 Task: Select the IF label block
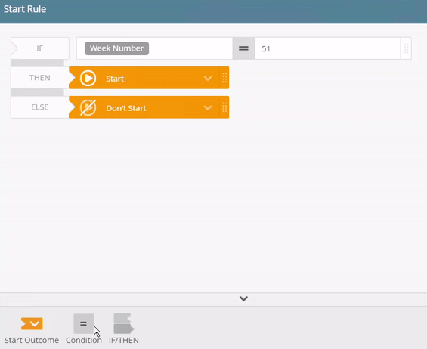40,48
